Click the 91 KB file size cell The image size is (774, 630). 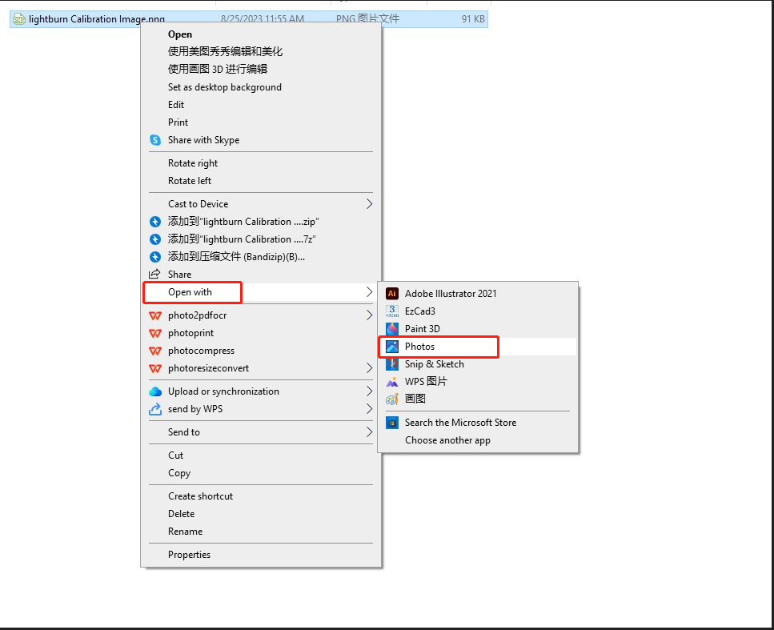(x=473, y=19)
